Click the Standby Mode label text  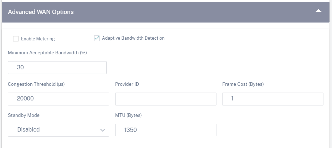24,115
